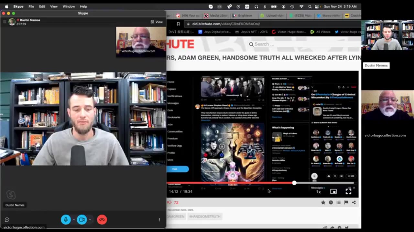This screenshot has width=414, height=232.
Task: Toggle the Skype video camera button
Action: [x=82, y=219]
